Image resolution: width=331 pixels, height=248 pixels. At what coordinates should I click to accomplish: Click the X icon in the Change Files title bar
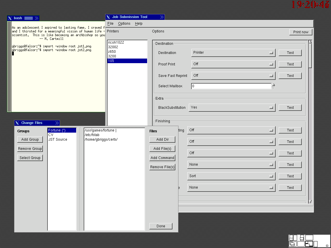click(x=17, y=123)
